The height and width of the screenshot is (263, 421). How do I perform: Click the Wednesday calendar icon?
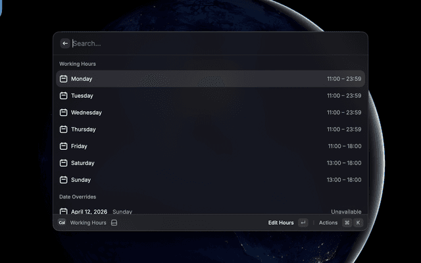tap(64, 112)
